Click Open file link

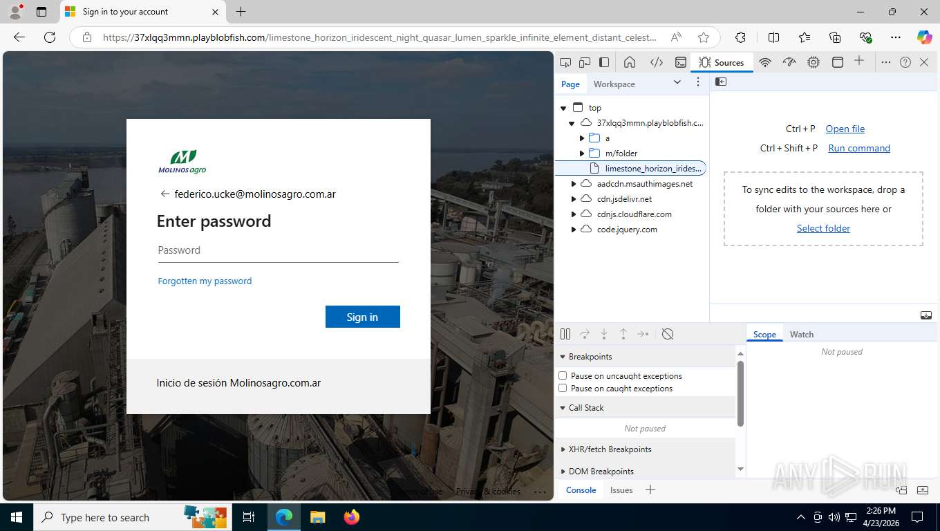click(845, 129)
